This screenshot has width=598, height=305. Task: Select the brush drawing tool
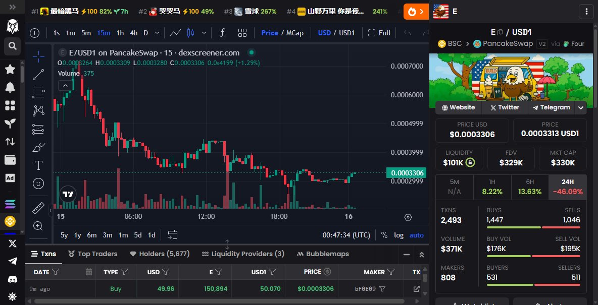pos(38,147)
